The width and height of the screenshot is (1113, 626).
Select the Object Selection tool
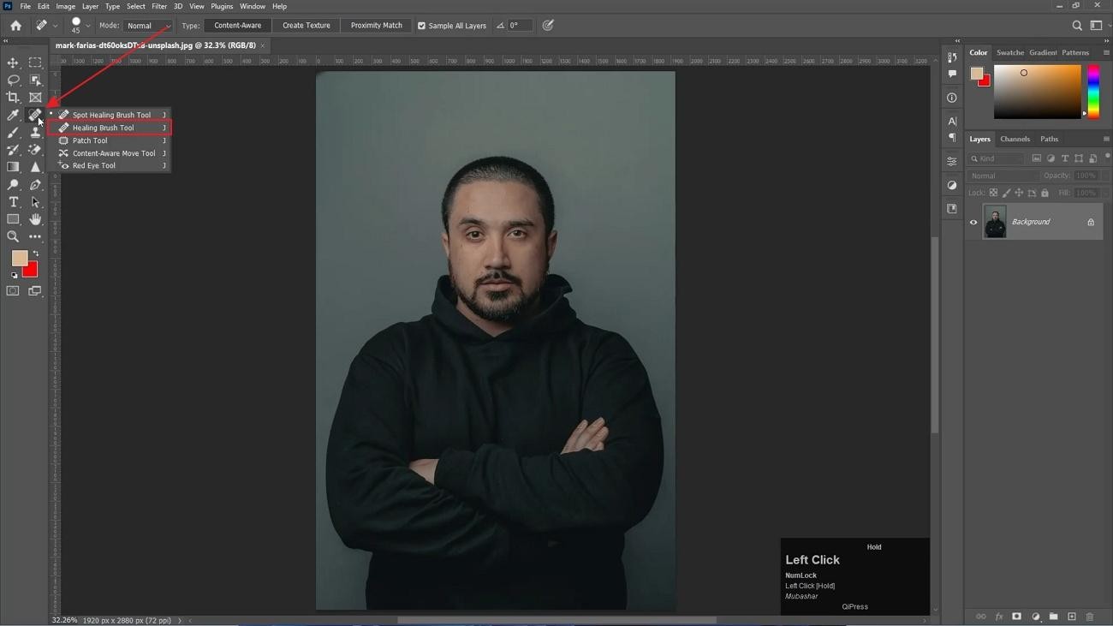coord(35,80)
